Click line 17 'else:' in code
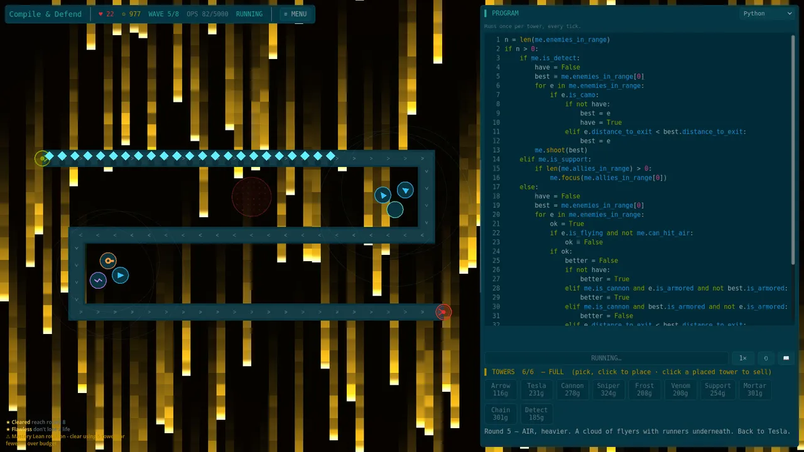The width and height of the screenshot is (804, 452). (529, 187)
